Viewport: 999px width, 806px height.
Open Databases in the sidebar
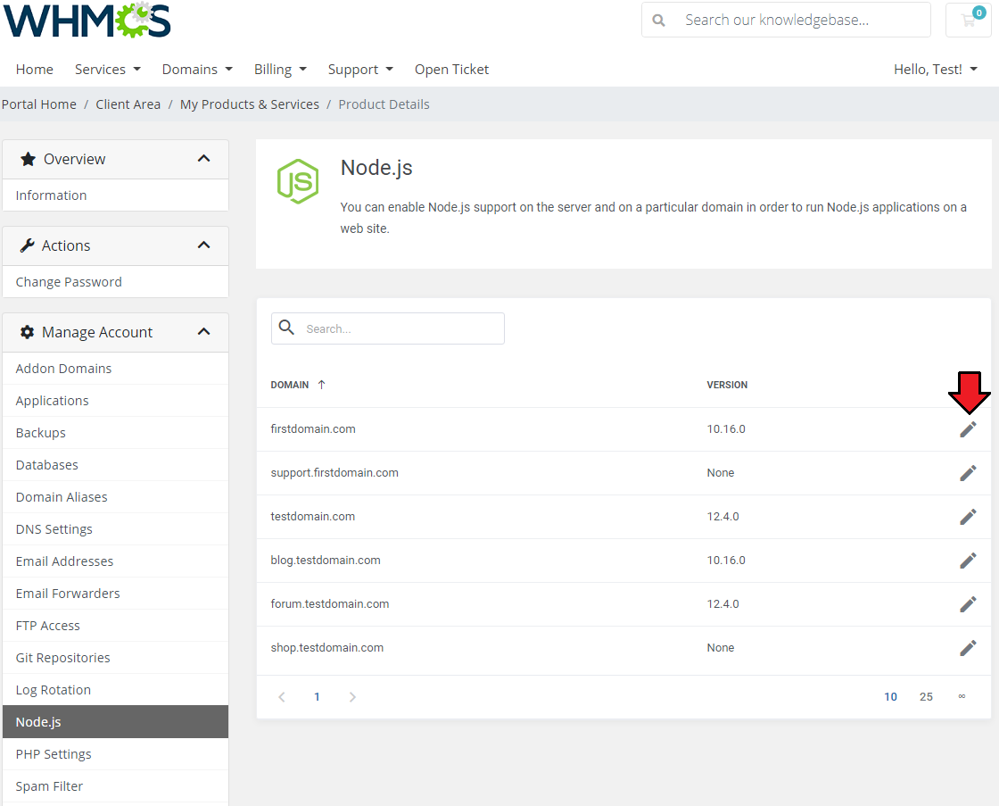[115, 465]
